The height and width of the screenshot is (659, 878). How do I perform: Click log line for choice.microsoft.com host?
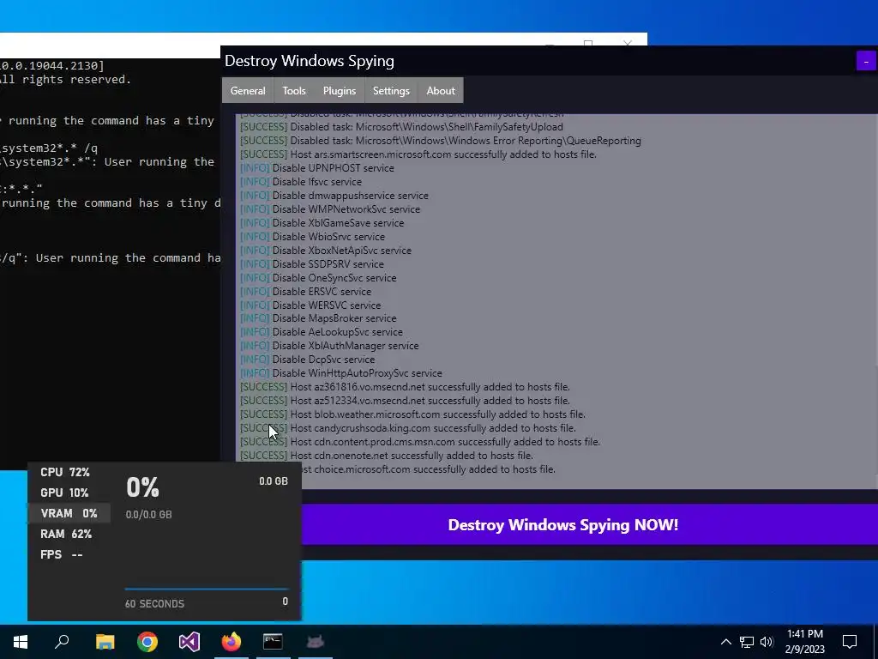429,469
